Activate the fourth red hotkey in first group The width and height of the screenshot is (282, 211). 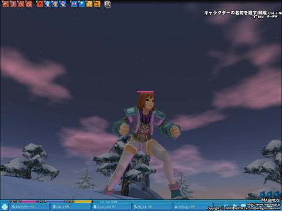coord(29,4)
